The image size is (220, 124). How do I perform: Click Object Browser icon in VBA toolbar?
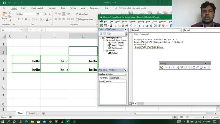pos(163,26)
